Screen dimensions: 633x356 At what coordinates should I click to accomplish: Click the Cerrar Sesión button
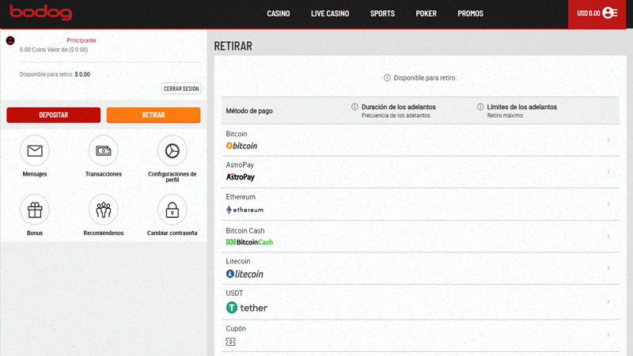coord(181,89)
